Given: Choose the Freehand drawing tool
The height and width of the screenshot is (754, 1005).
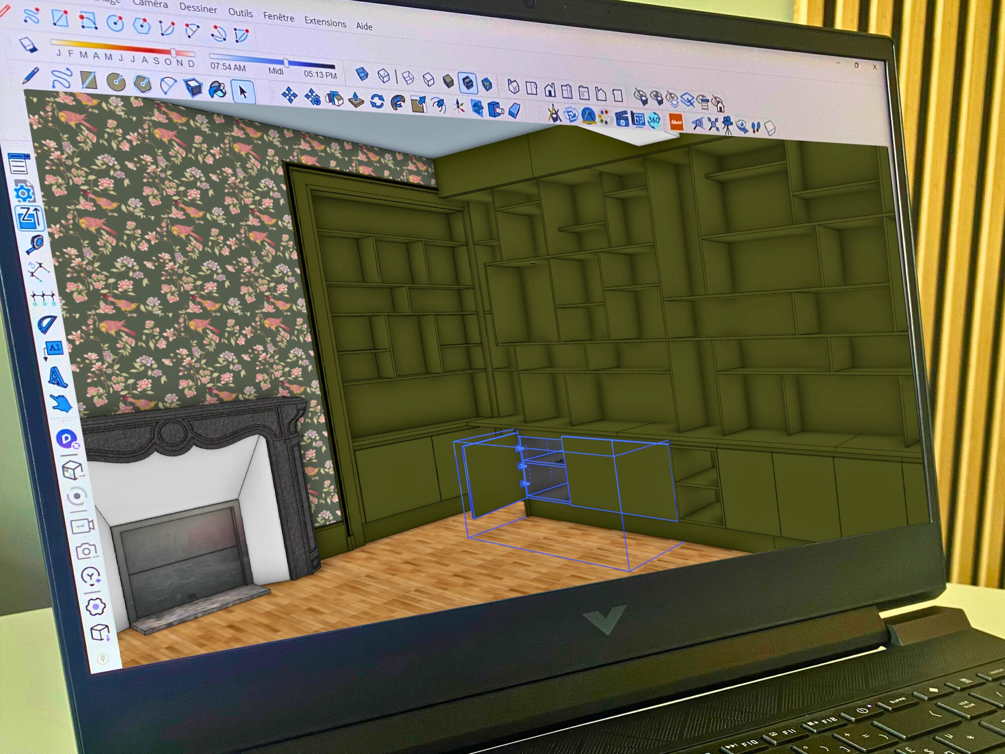Looking at the screenshot, I should click(61, 78).
